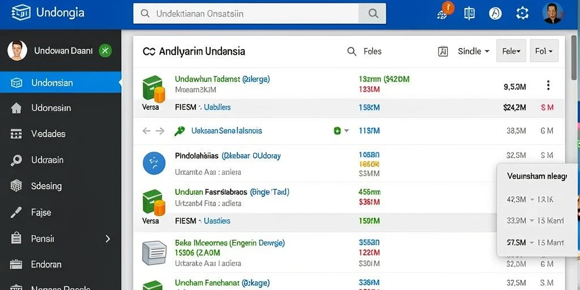Image resolution: width=580 pixels, height=290 pixels.
Task: Click the $24,2M value in FIESM row
Action: tap(514, 107)
